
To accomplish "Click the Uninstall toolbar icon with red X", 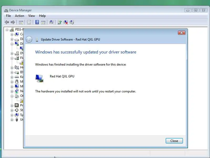I will [66, 22].
